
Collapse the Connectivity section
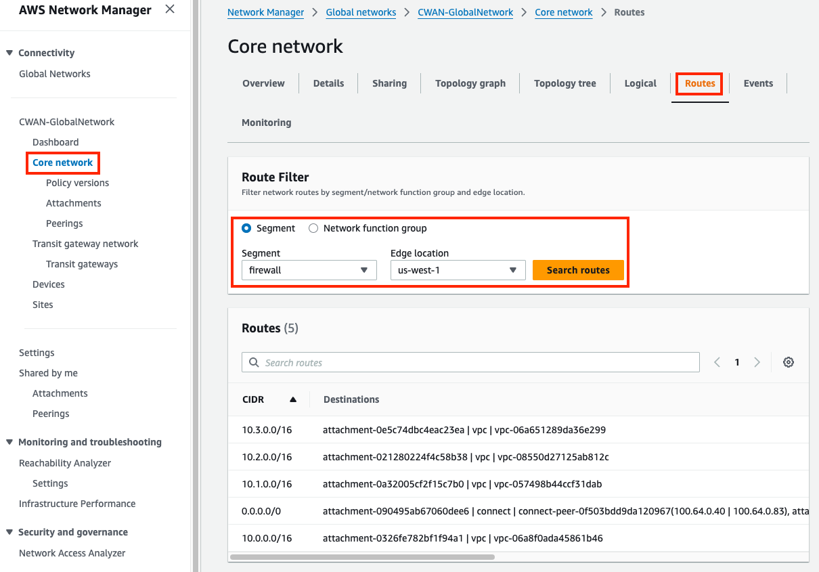[x=9, y=53]
